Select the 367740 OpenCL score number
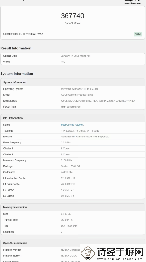146x262 pixels. (x=72, y=16)
